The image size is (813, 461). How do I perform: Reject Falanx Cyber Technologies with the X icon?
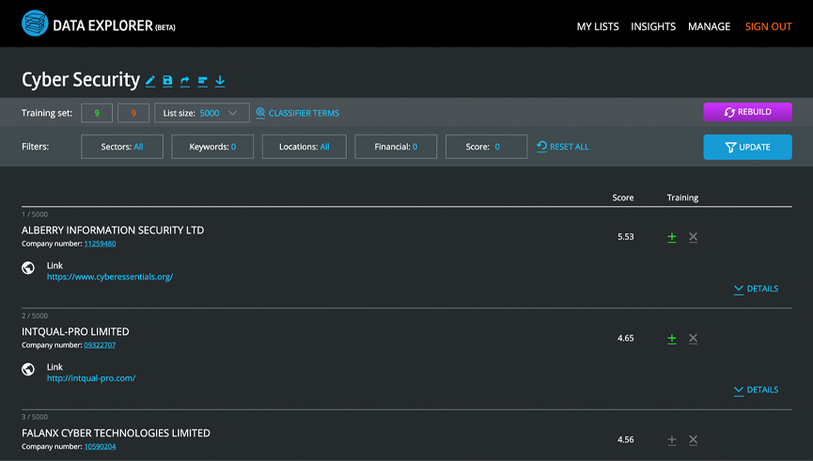(693, 439)
